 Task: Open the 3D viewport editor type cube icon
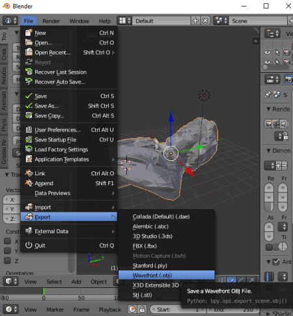pyautogui.click(x=10, y=281)
